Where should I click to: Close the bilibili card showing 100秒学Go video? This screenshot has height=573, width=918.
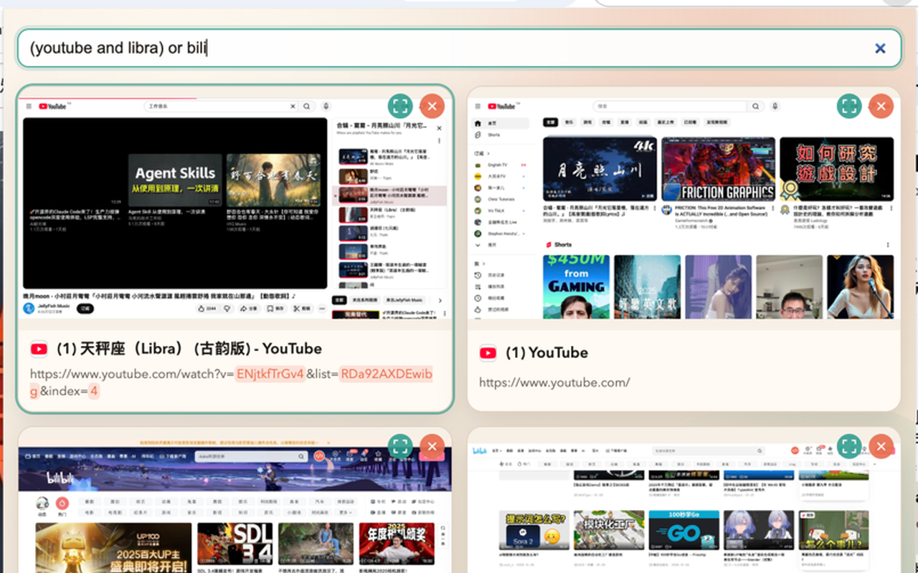coord(881,446)
